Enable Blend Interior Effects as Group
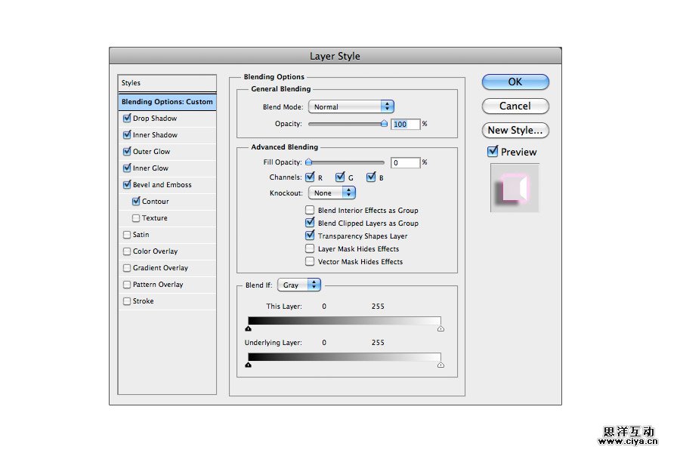This screenshot has width=680, height=453. pos(310,210)
